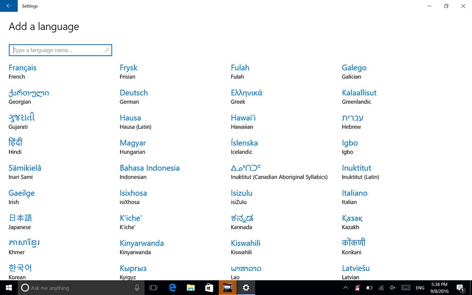Choose Deutsch (German) from the list
The image size is (472, 295).
(134, 93)
